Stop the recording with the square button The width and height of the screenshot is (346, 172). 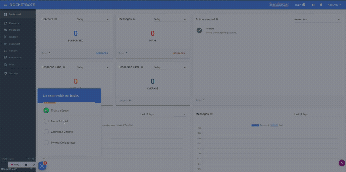coord(26,165)
